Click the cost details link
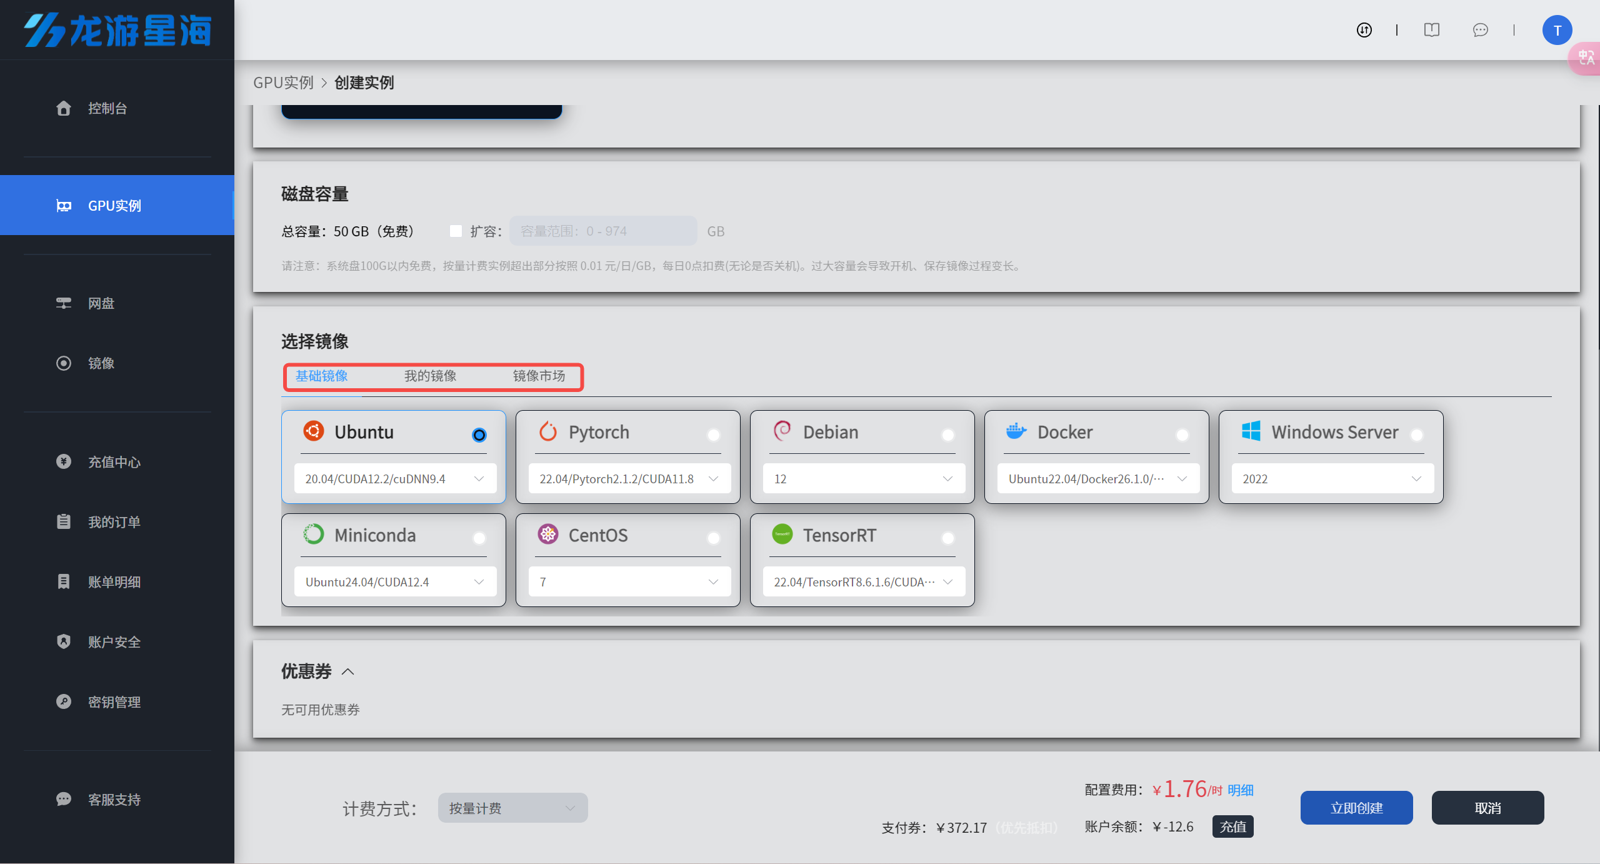Image resolution: width=1600 pixels, height=864 pixels. pyautogui.click(x=1241, y=790)
